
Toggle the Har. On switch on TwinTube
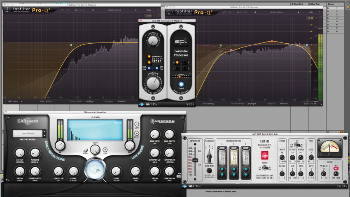(149, 68)
